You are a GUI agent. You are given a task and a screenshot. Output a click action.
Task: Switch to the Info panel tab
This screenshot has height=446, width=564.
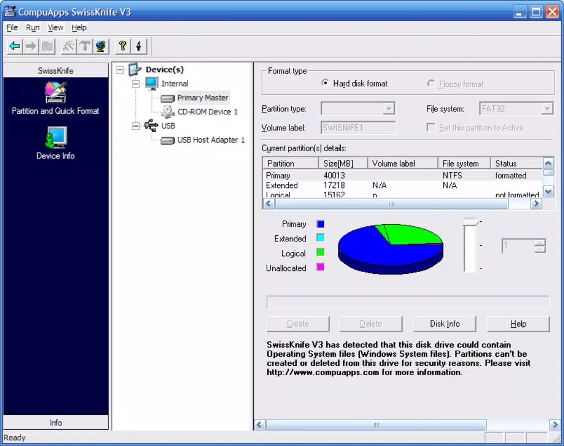56,422
